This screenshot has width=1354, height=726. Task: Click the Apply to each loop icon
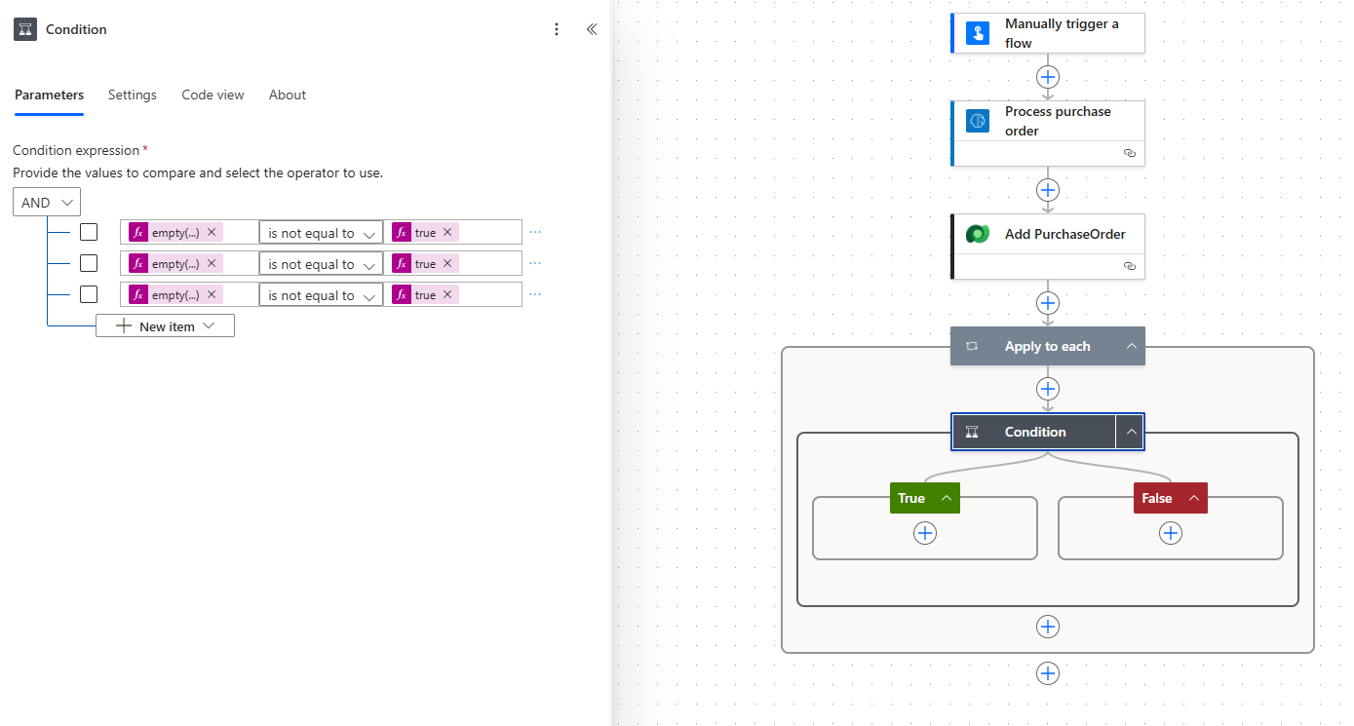(971, 346)
